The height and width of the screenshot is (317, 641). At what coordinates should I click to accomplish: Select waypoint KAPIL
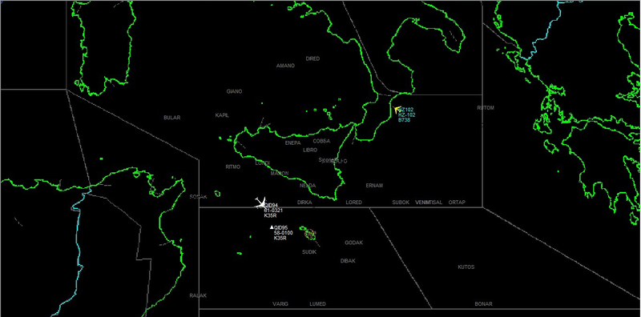pos(222,115)
